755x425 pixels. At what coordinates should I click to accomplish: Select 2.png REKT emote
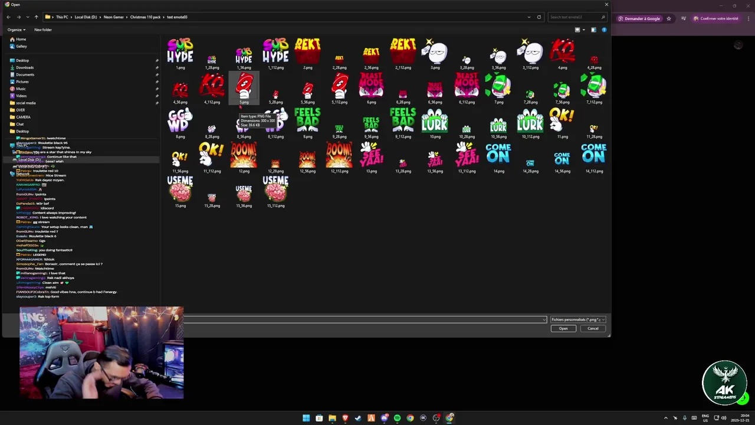point(307,54)
